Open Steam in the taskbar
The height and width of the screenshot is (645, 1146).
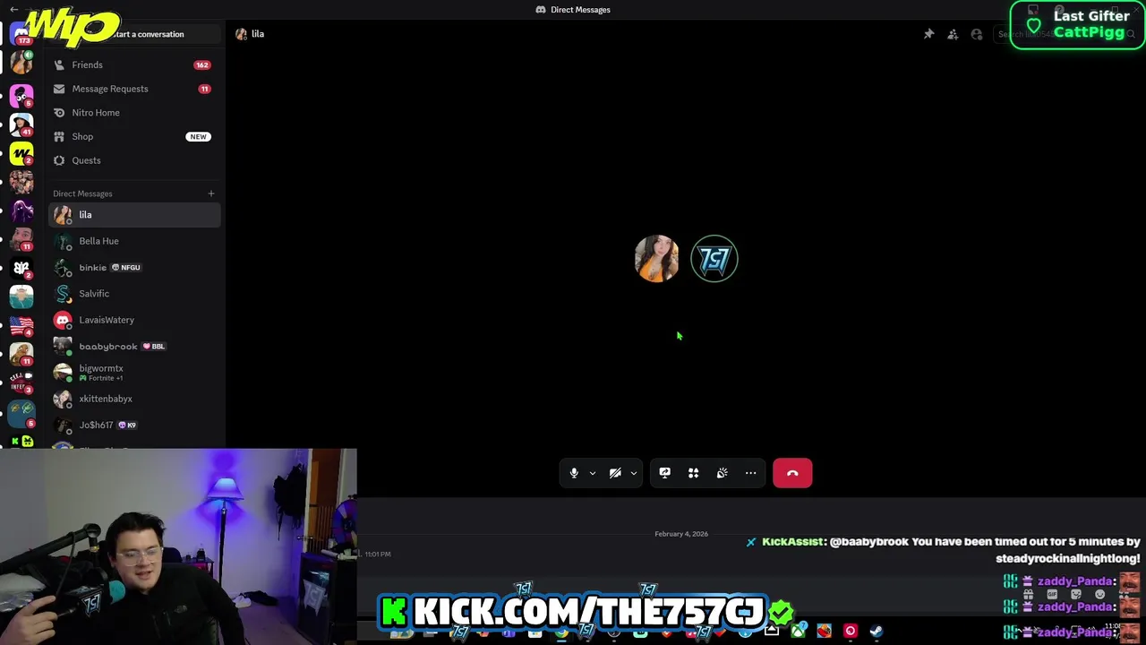876,632
